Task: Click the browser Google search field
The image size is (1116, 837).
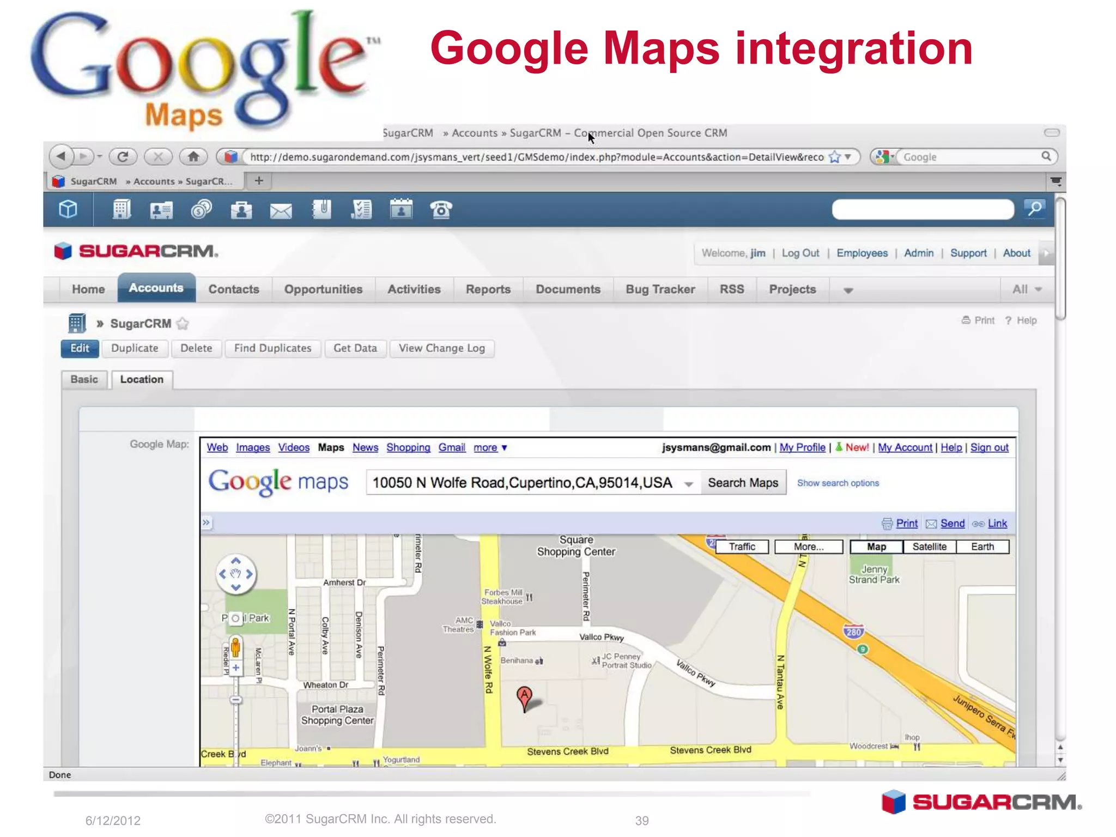Action: click(x=969, y=157)
